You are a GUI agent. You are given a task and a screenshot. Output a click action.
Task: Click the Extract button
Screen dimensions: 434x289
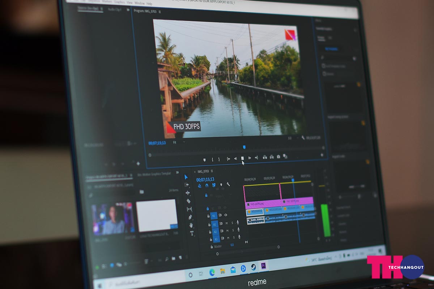(x=272, y=157)
